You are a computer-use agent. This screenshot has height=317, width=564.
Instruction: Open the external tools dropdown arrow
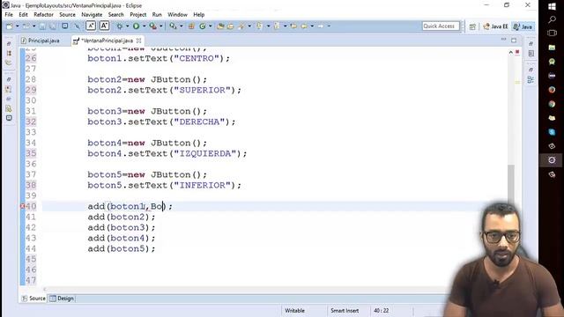click(161, 26)
